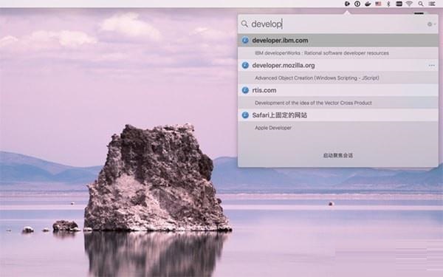The width and height of the screenshot is (443, 277).
Task: Open the gear settings dropdown in search panel
Action: tap(431, 24)
